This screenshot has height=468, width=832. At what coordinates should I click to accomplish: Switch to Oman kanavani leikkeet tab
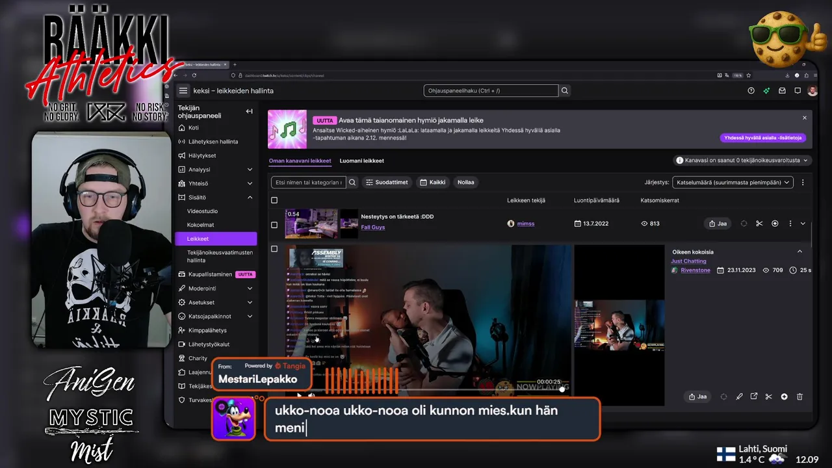point(300,161)
